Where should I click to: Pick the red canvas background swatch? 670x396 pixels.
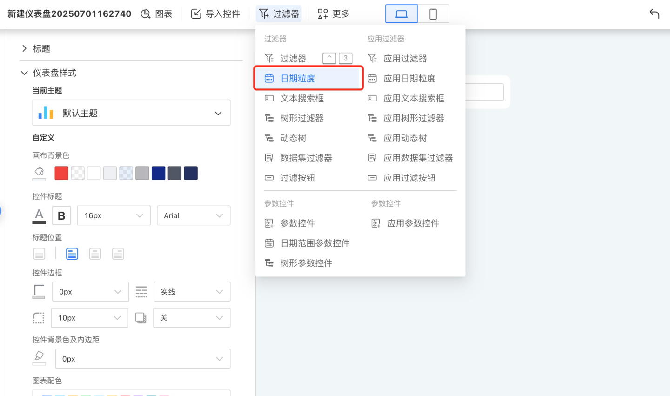coord(61,173)
